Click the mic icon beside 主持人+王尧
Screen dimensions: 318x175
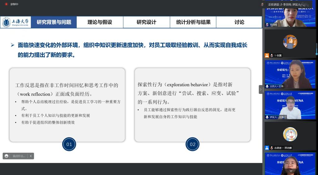pyautogui.click(x=267, y=86)
